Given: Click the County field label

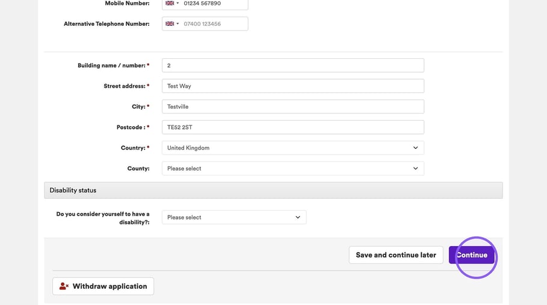Looking at the screenshot, I should tap(138, 169).
